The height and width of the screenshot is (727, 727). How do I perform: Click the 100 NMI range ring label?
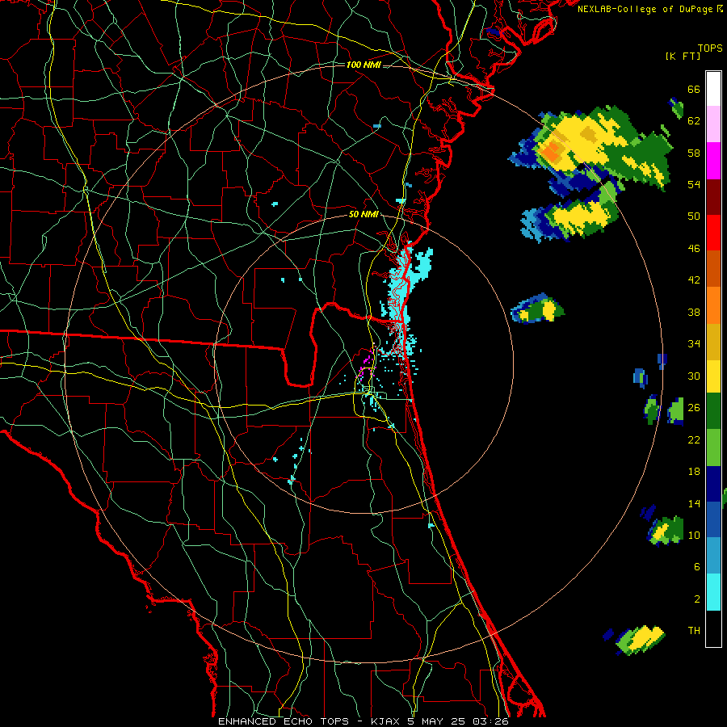[363, 65]
